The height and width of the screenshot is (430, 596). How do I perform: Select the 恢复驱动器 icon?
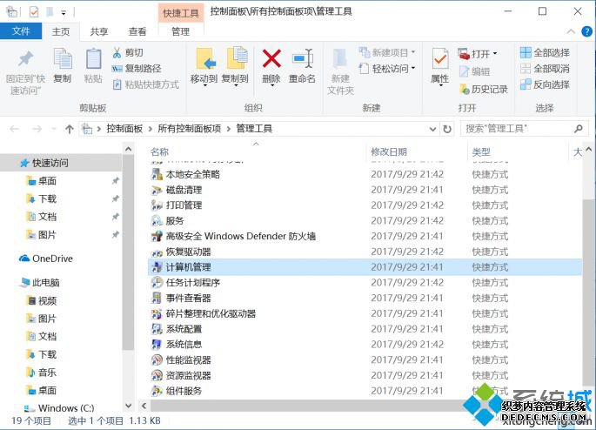157,252
